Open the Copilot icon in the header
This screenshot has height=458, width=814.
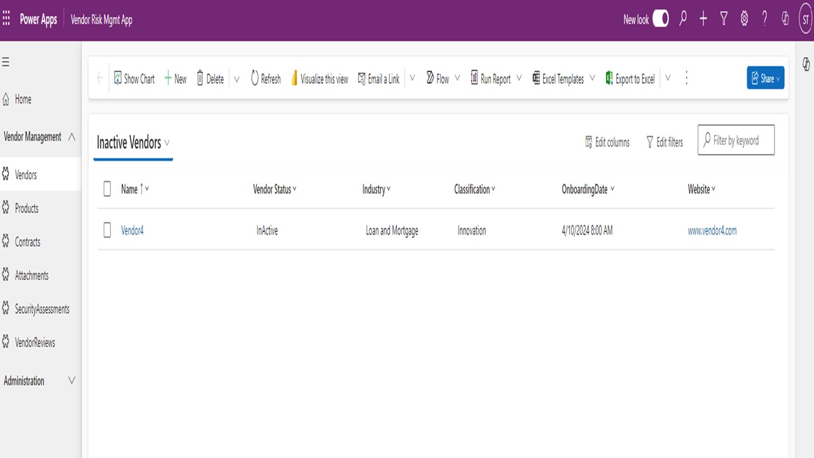pos(785,19)
